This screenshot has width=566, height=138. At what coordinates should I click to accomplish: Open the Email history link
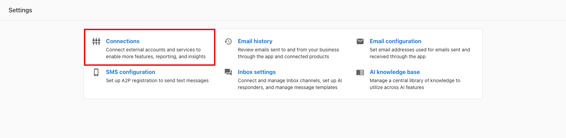pyautogui.click(x=255, y=41)
